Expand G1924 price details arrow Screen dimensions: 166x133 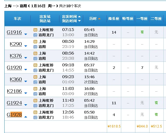pyautogui.click(x=26, y=105)
